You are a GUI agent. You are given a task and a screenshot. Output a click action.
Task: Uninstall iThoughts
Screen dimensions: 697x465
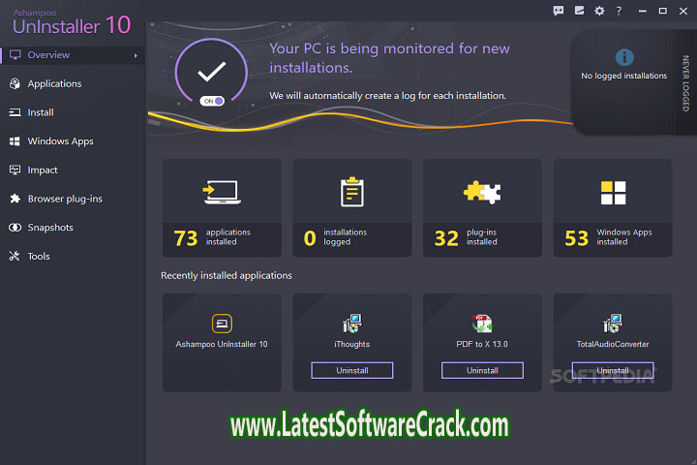click(352, 370)
